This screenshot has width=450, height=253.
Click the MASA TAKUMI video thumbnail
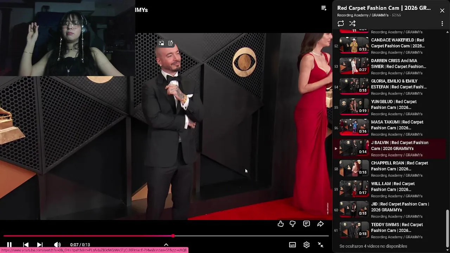[x=354, y=126]
